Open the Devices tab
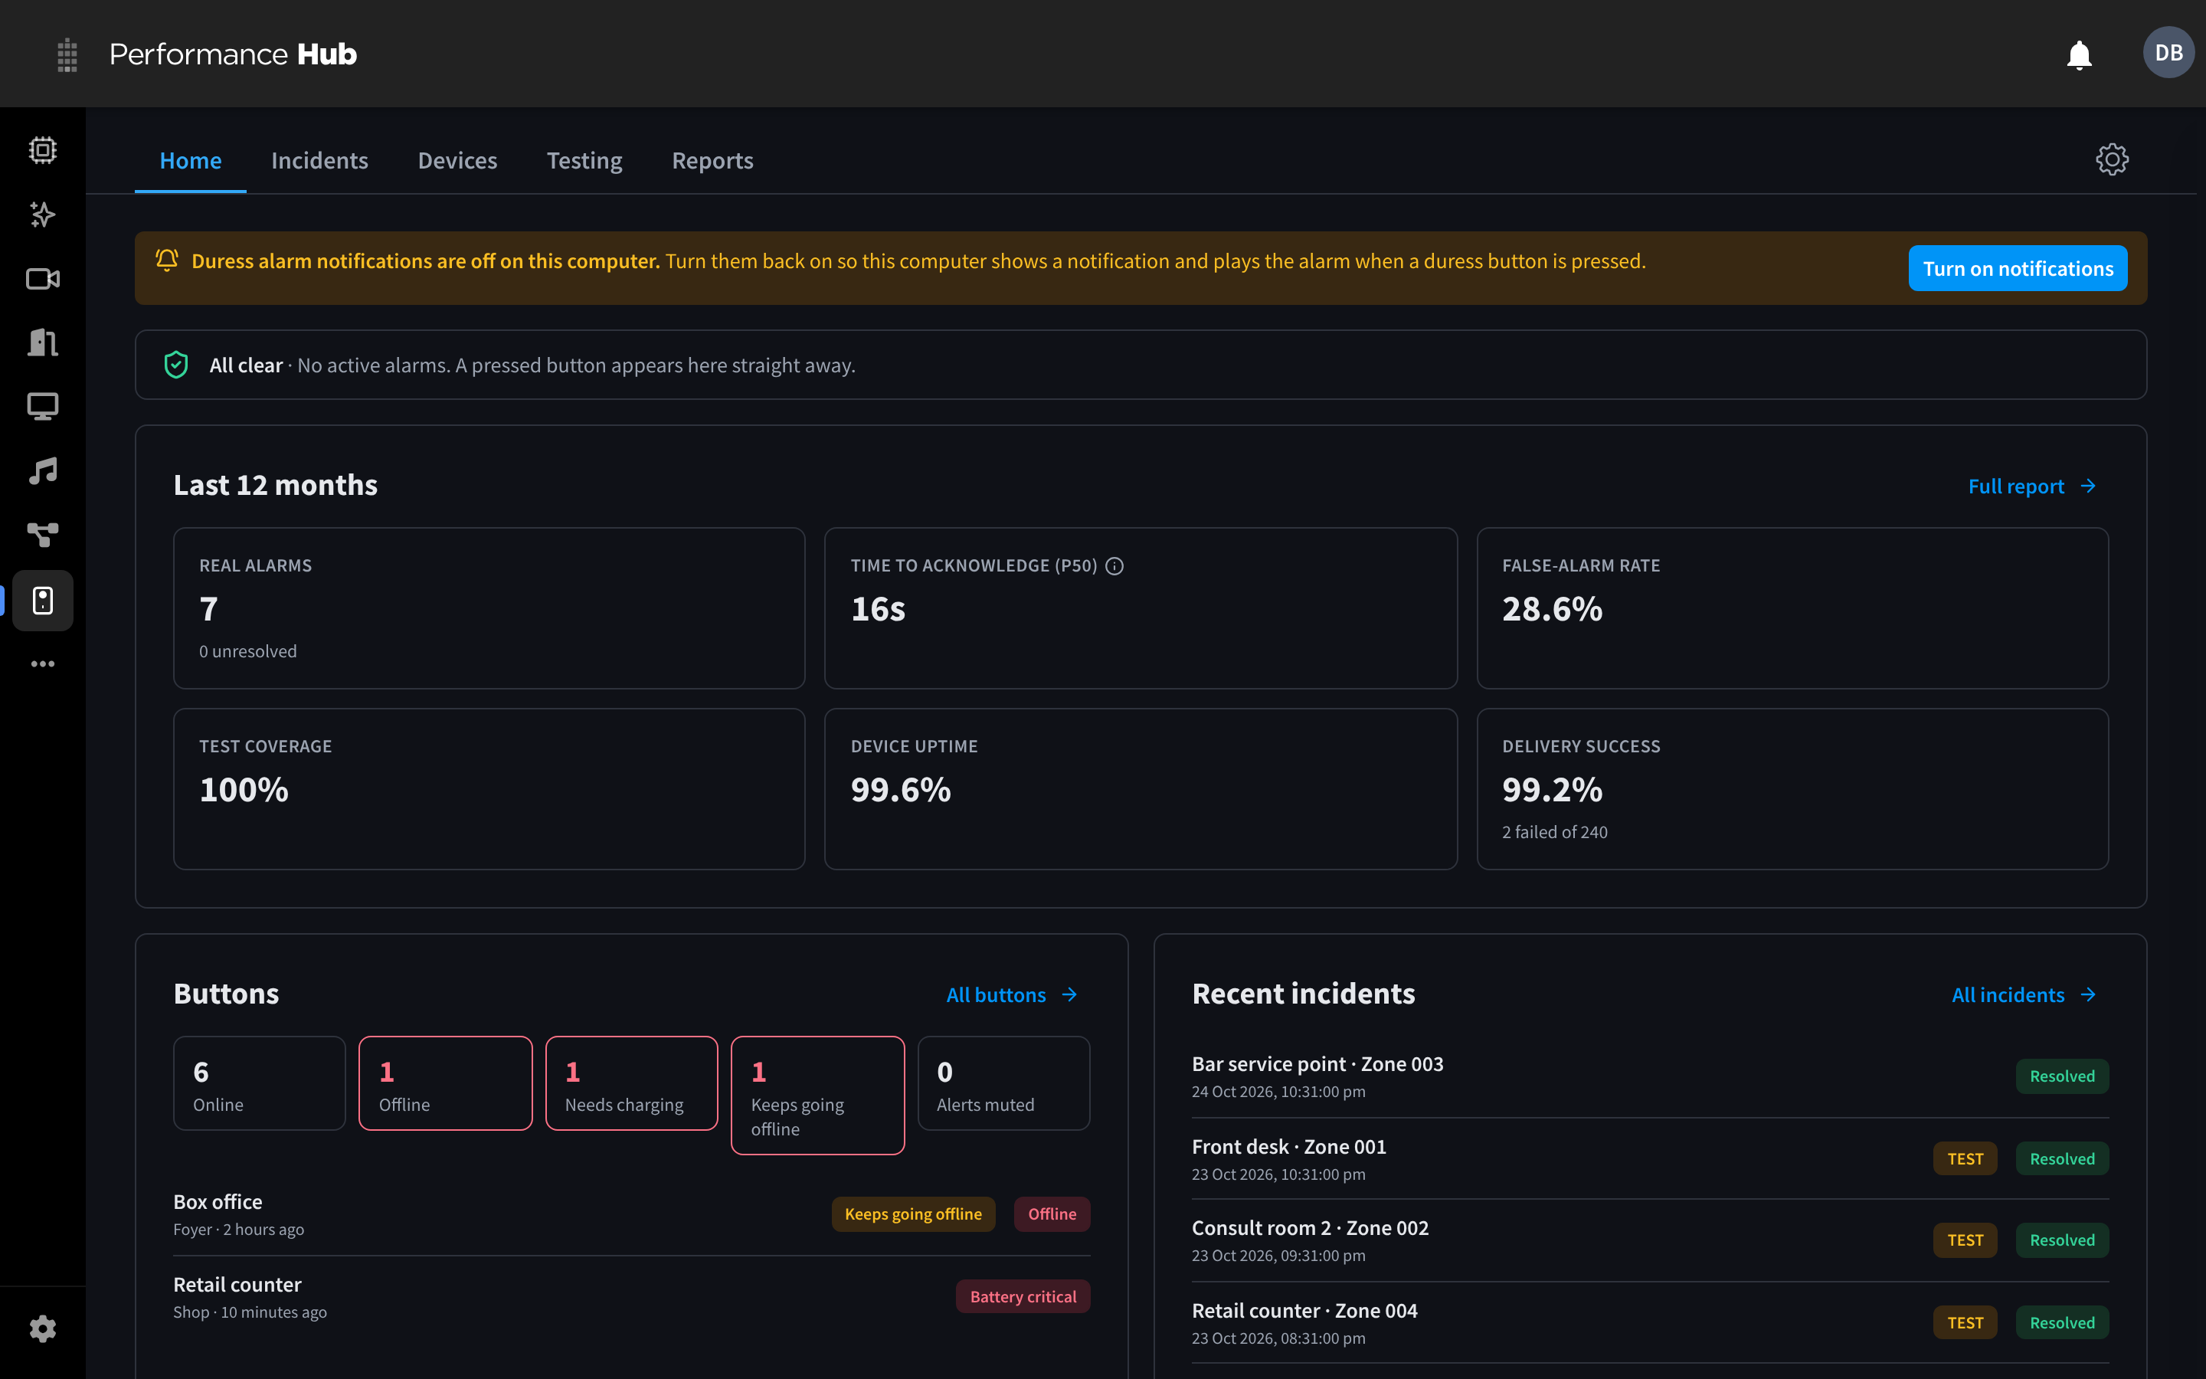The width and height of the screenshot is (2206, 1379). pyautogui.click(x=457, y=161)
